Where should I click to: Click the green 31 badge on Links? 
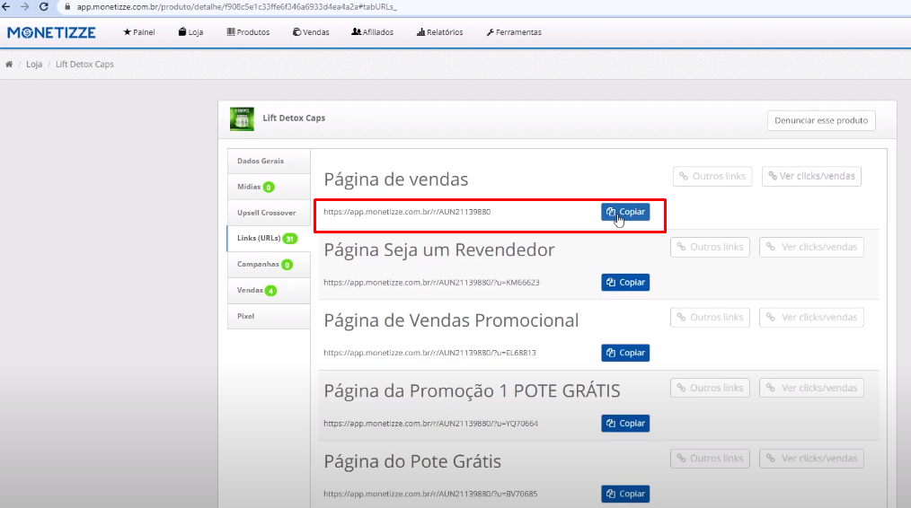tap(290, 239)
